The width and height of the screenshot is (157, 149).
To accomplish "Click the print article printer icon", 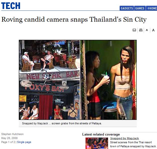I will click(141, 30).
